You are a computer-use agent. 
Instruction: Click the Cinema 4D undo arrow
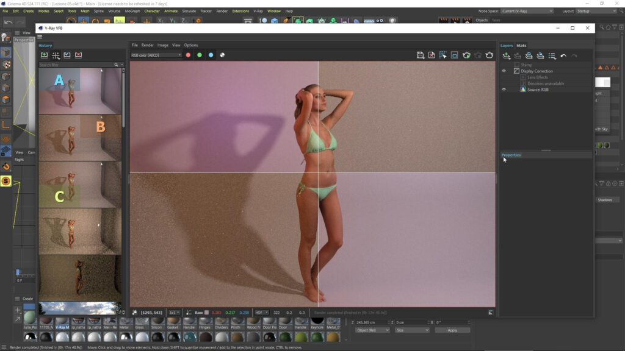(x=8, y=21)
